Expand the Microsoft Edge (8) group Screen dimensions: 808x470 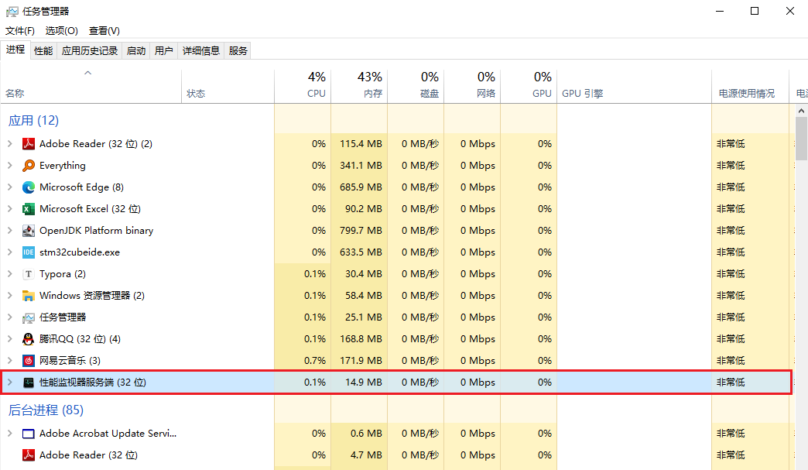click(10, 187)
